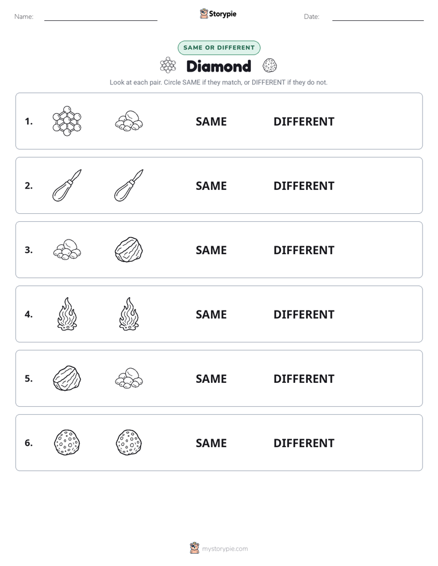Screen dimensions: 438x566
Task: Click the faceted rock icon in row 3
Action: click(x=129, y=249)
